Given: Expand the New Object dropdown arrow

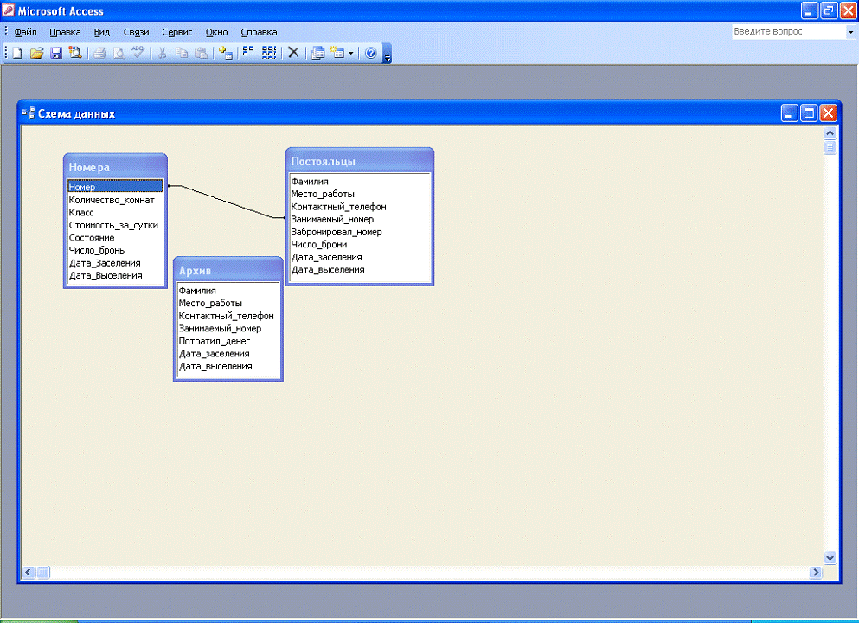Looking at the screenshot, I should (x=350, y=53).
